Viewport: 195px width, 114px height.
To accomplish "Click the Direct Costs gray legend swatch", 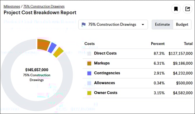I will [89, 54].
